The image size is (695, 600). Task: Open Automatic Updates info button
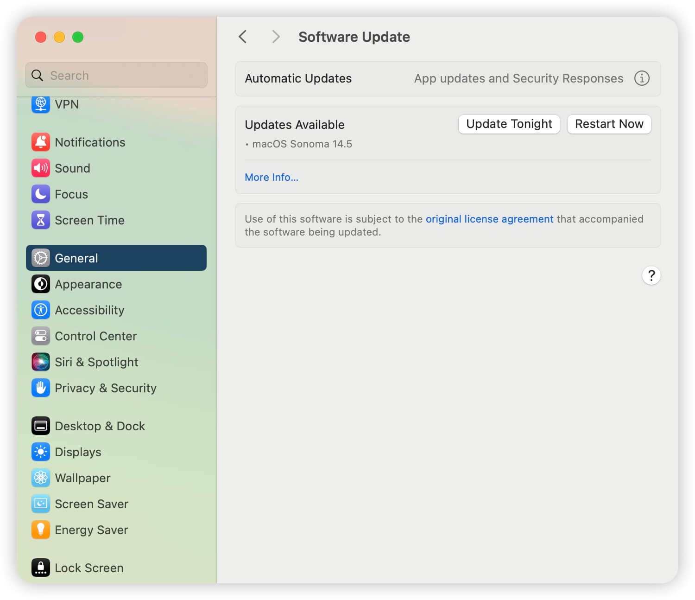[x=642, y=78]
